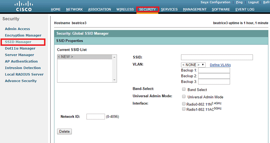Screen dimensions: 270x143
Task: Select the SECURITY tab
Action: pyautogui.click(x=147, y=9)
